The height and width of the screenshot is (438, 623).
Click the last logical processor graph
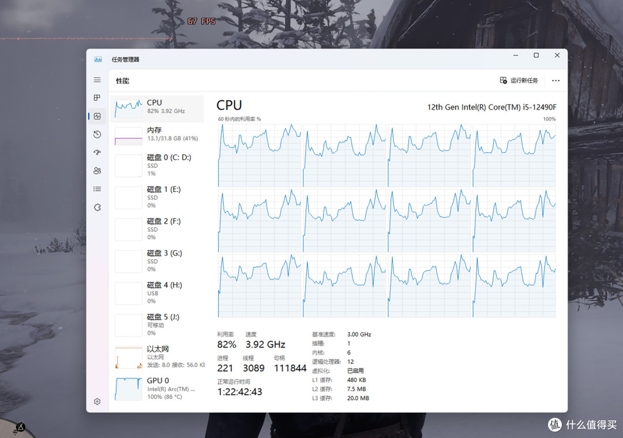click(514, 286)
